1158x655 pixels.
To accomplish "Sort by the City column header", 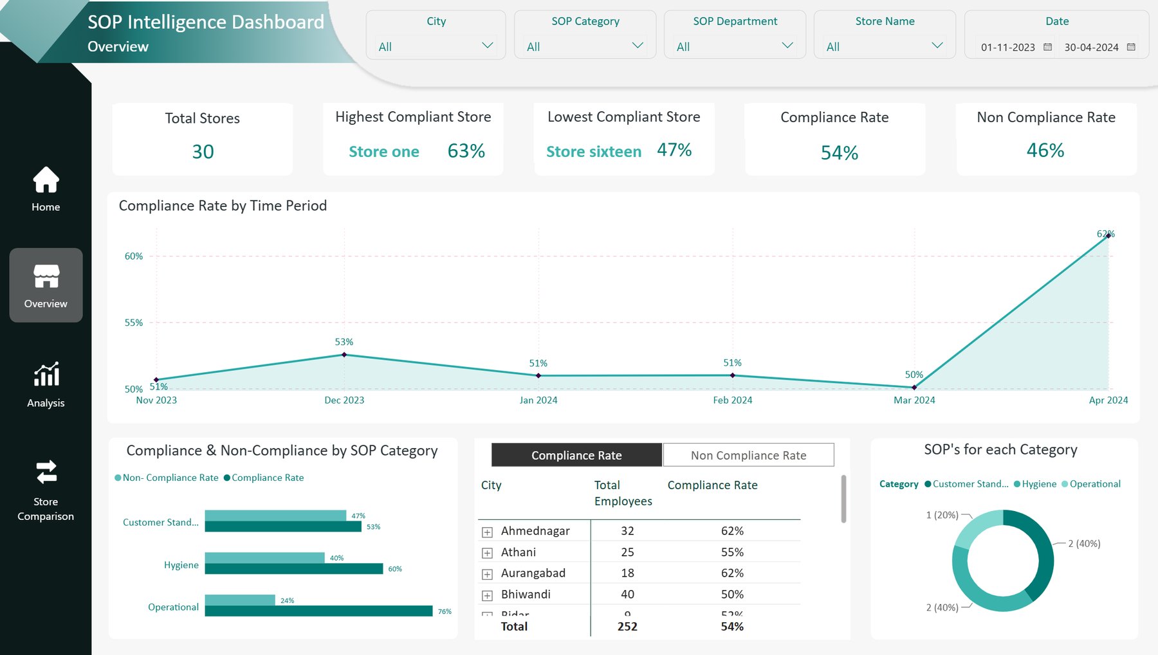I will (491, 485).
